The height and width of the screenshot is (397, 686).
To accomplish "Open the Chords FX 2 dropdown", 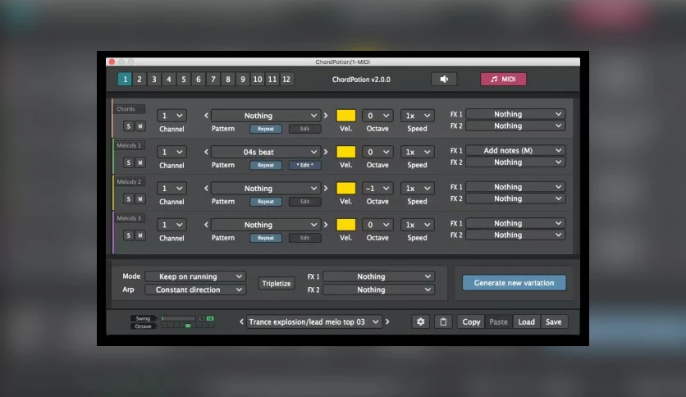I will (x=515, y=126).
